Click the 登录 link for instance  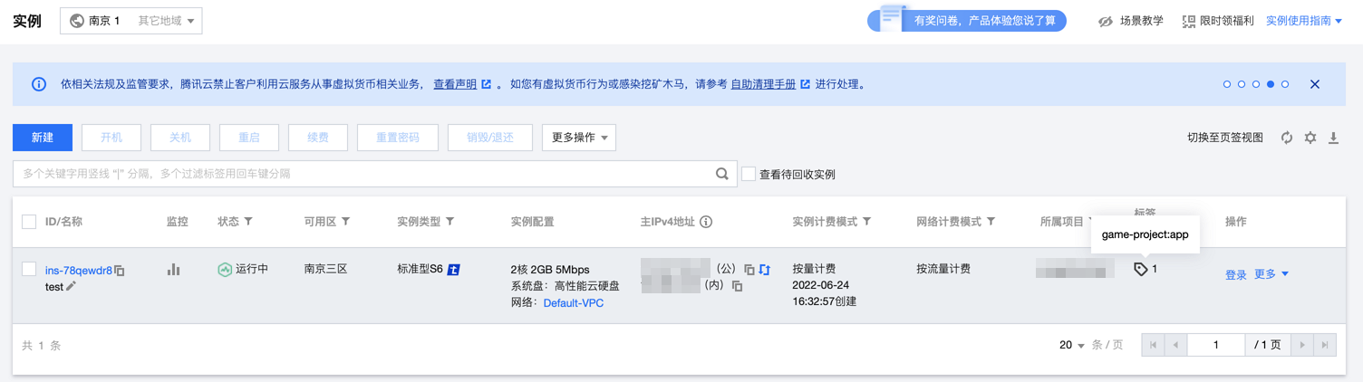click(x=1235, y=274)
